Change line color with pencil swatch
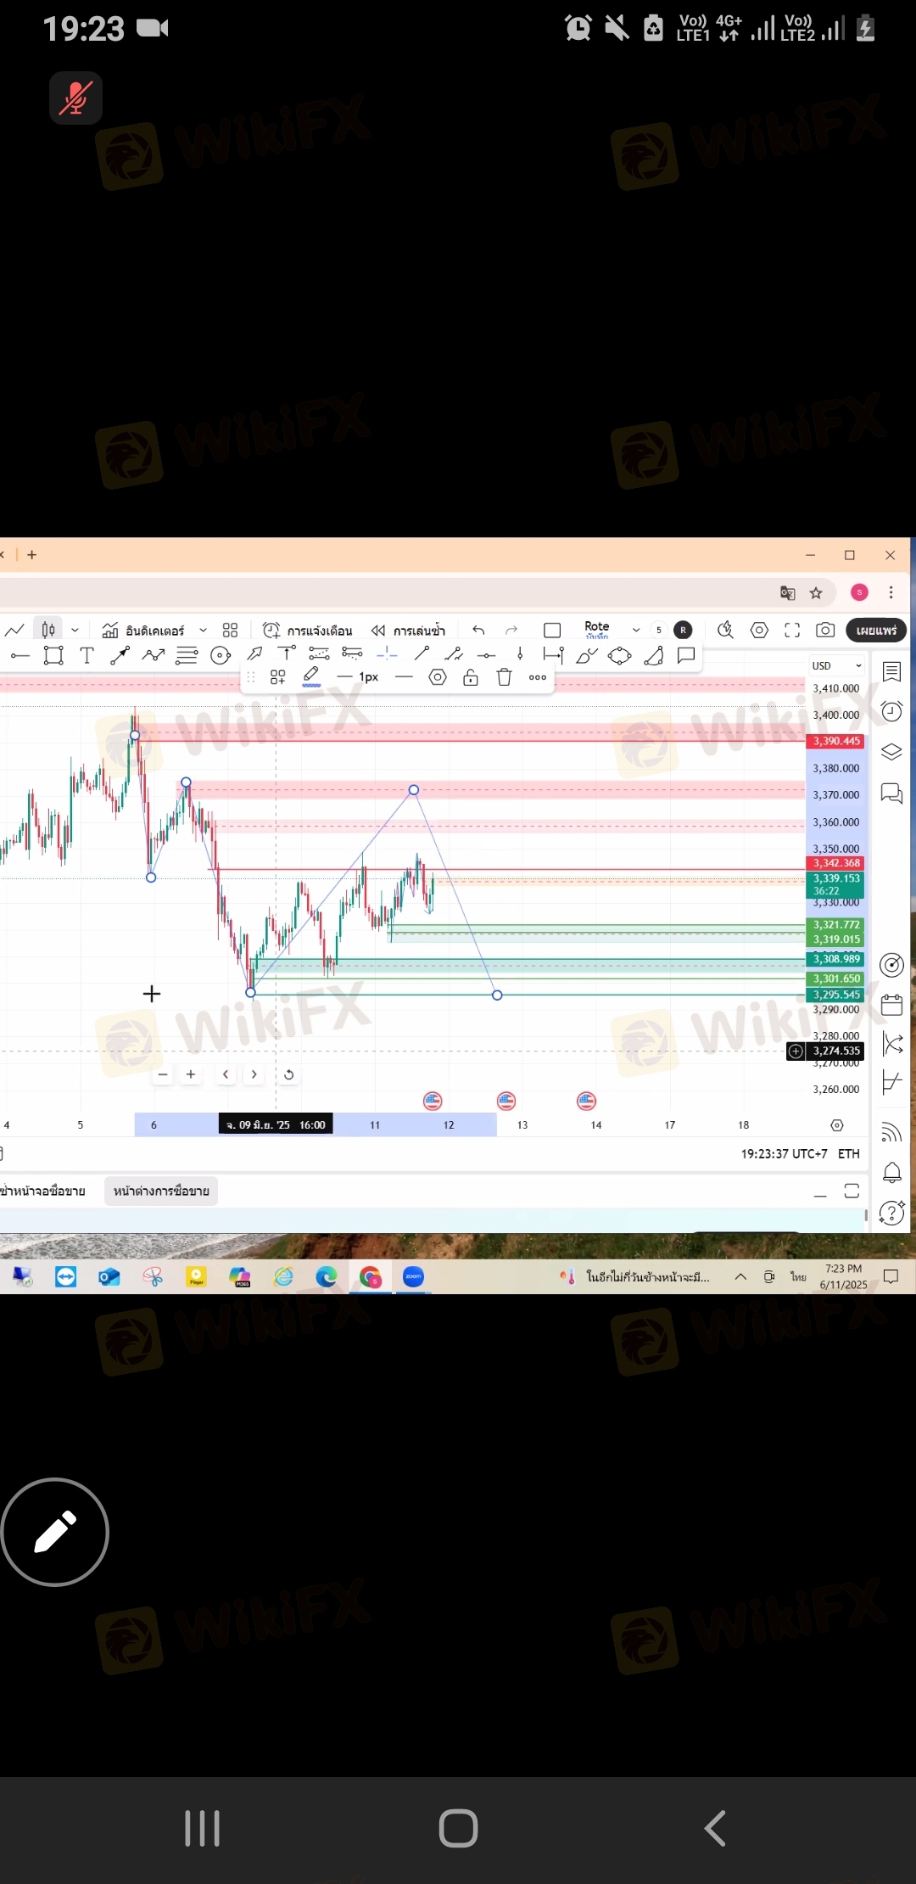 coord(311,676)
